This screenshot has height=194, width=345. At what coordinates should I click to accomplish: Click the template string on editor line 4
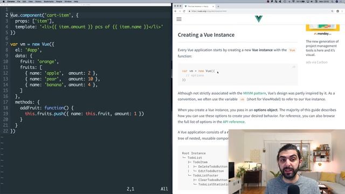point(101,27)
